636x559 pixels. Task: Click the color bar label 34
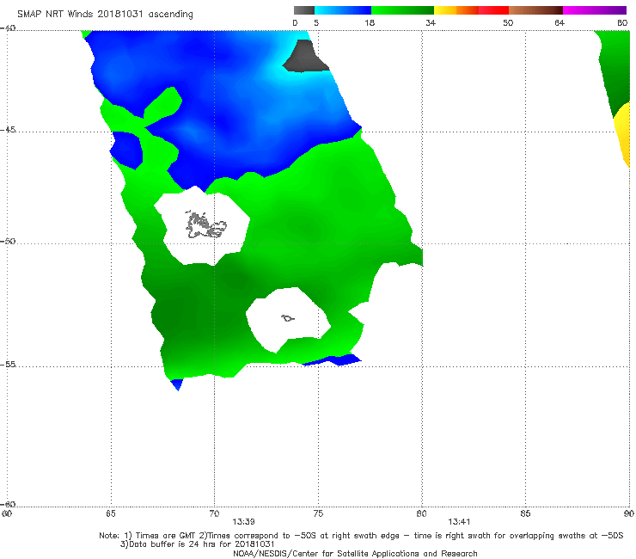tap(431, 22)
